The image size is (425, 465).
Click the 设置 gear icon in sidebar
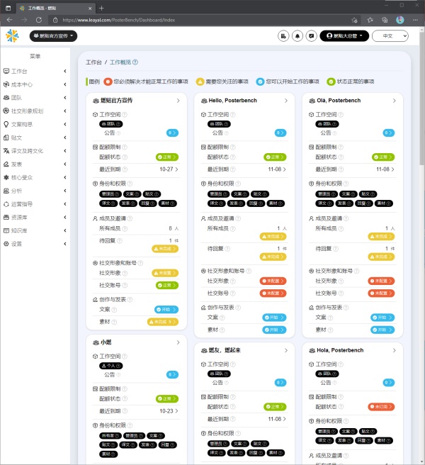(x=6, y=243)
